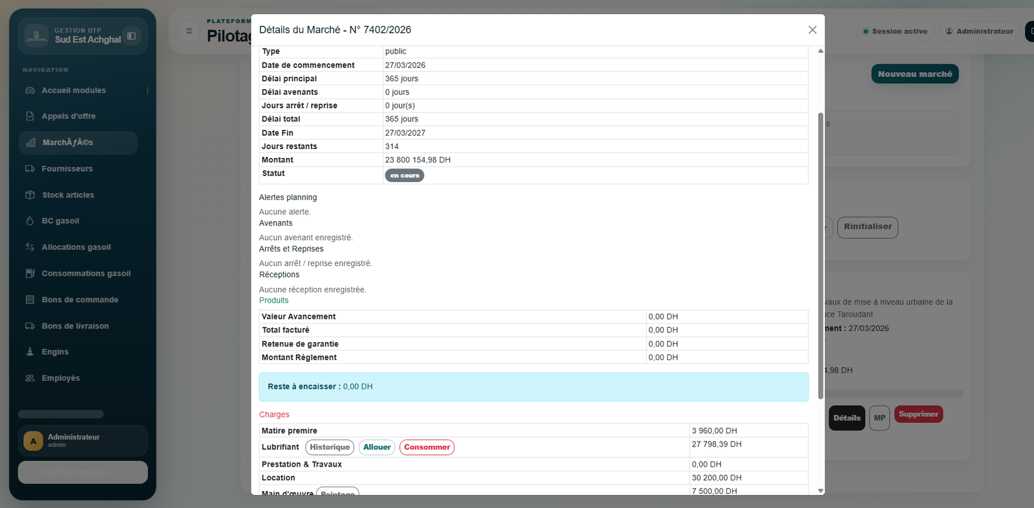Open Bons de commande in sidebar

pos(78,300)
